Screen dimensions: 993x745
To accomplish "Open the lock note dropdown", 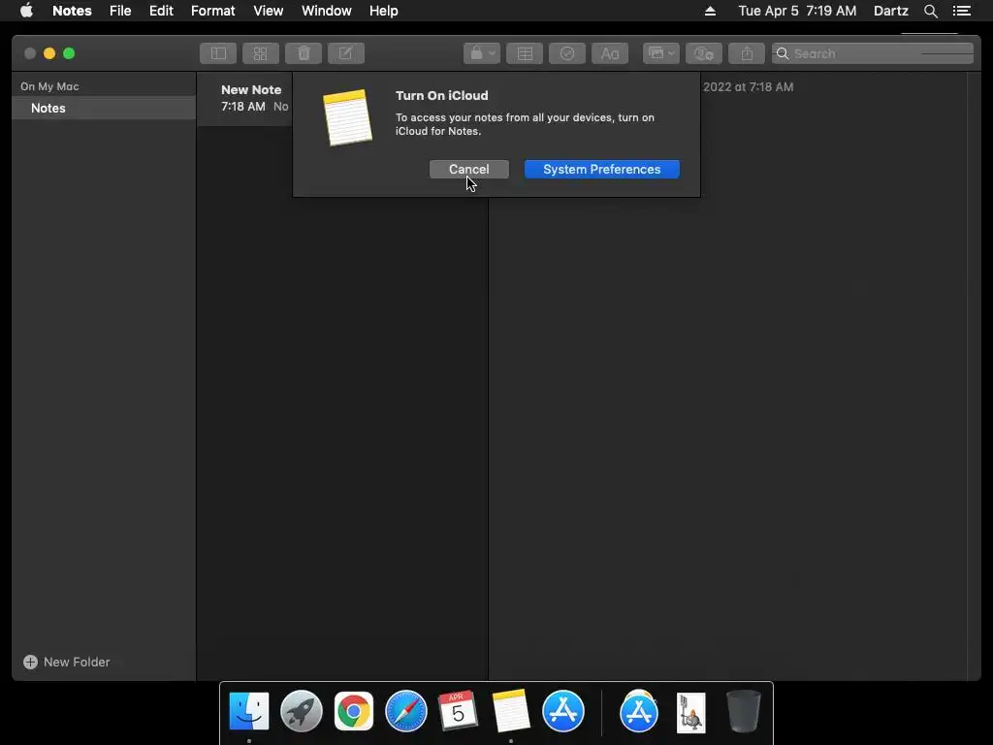I will [x=482, y=54].
